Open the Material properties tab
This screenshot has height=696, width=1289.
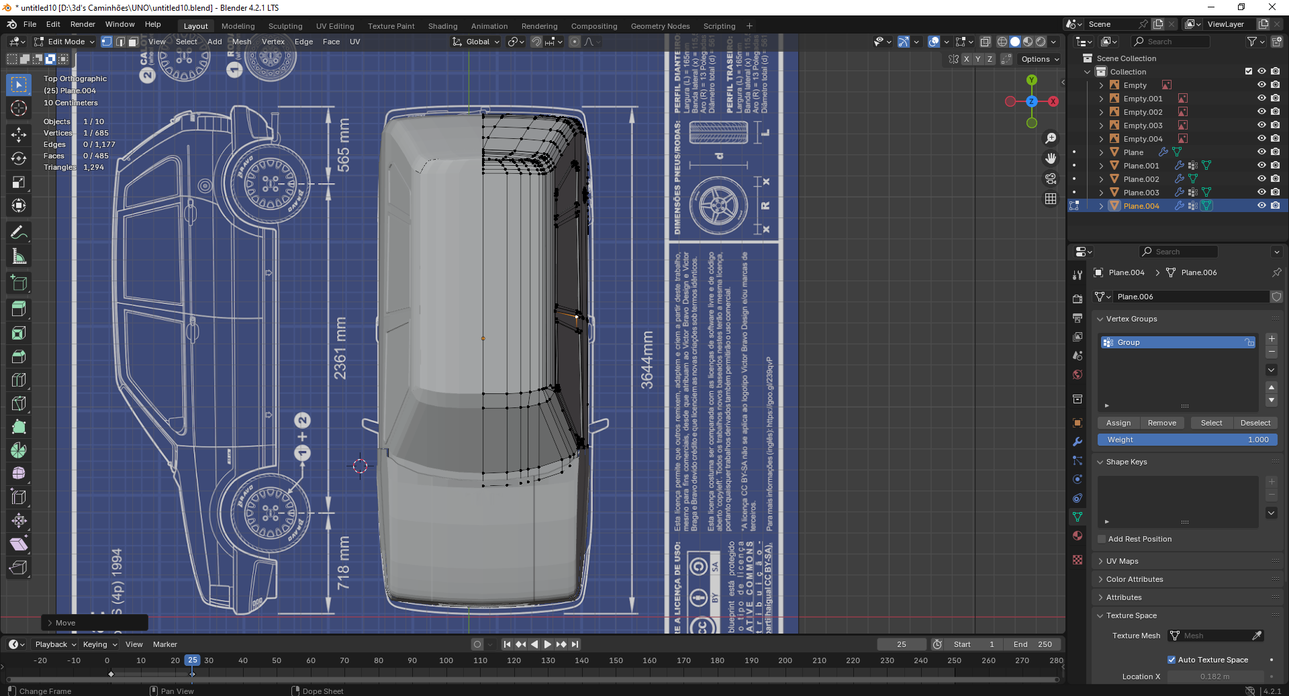[x=1078, y=536]
